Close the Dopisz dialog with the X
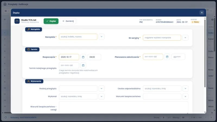217x122 pixels. [x=202, y=12]
